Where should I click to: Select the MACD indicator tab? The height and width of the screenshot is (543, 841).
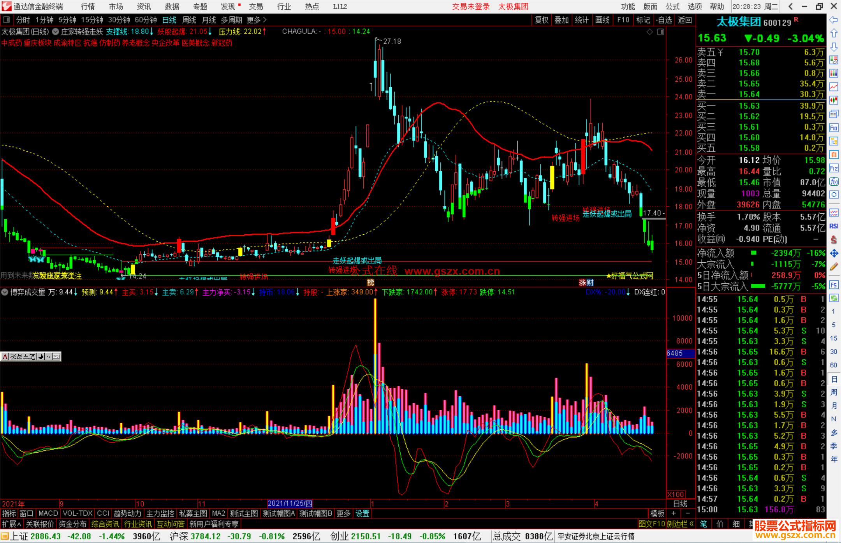[x=48, y=513]
